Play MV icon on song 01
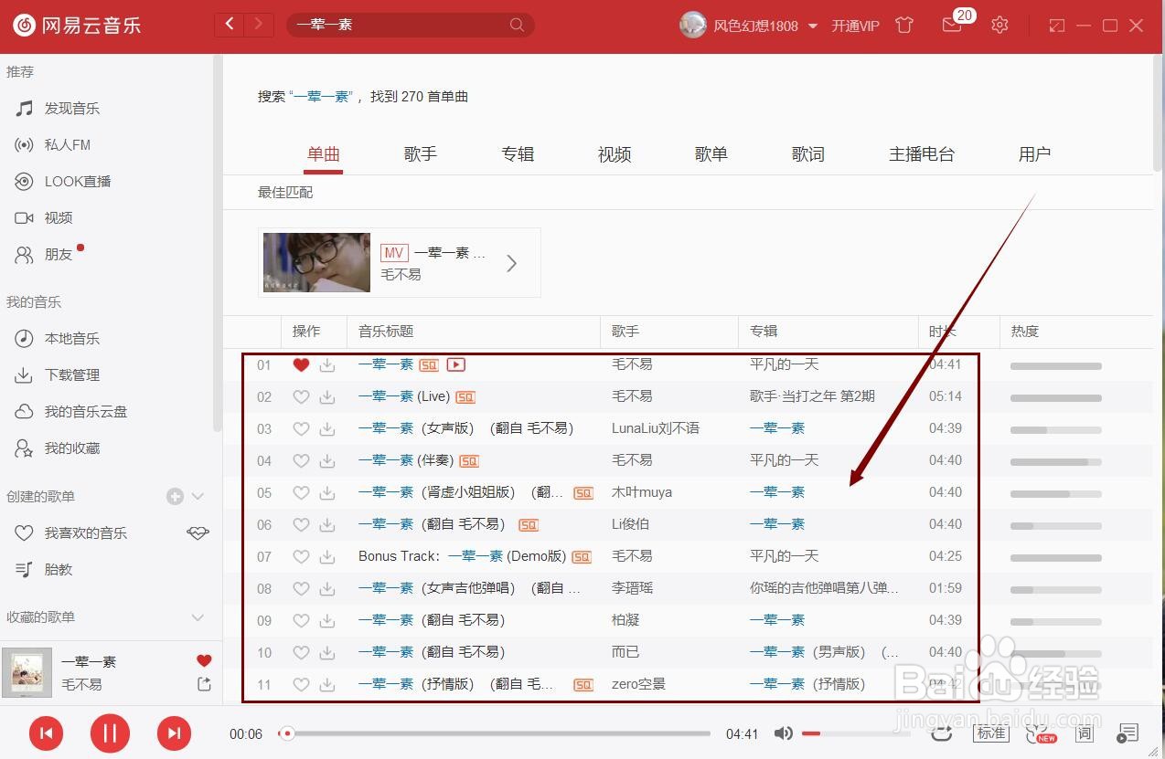 coord(456,364)
